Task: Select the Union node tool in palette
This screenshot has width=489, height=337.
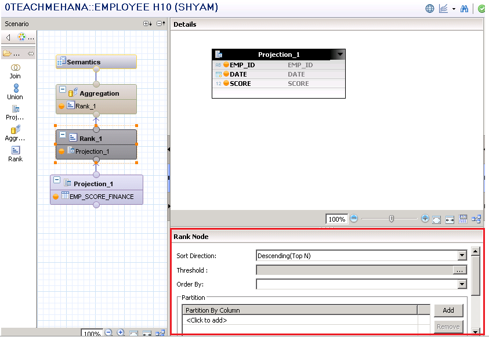Action: pos(15,92)
